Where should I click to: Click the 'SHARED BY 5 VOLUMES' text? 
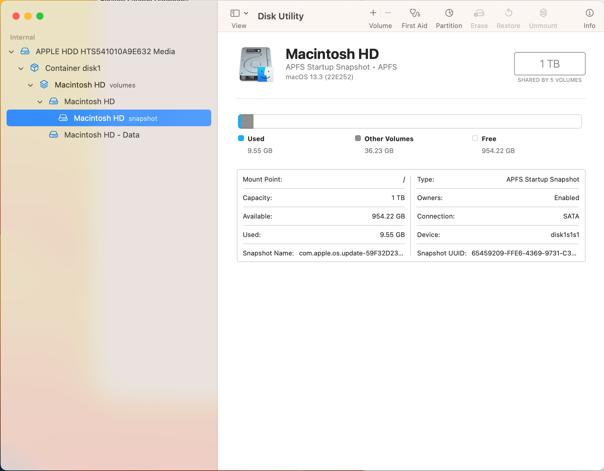550,80
